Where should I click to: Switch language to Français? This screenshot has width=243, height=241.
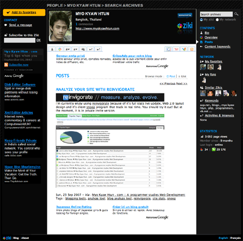click(235, 238)
